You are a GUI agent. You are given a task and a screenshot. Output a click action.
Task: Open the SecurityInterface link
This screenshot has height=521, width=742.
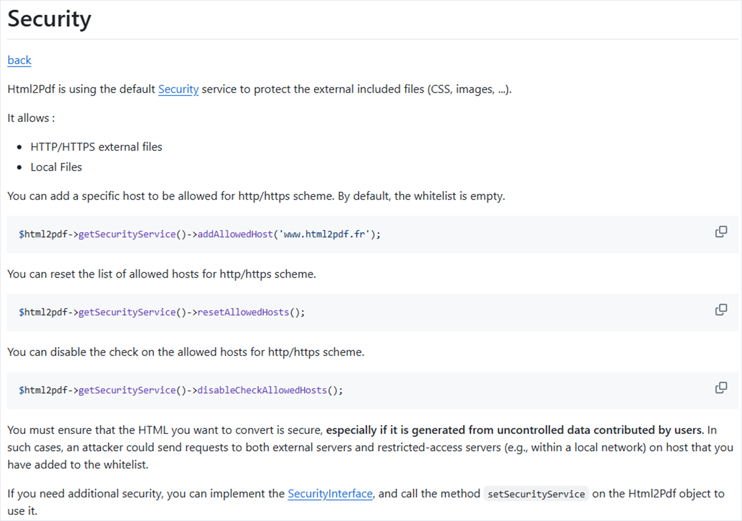(x=330, y=494)
